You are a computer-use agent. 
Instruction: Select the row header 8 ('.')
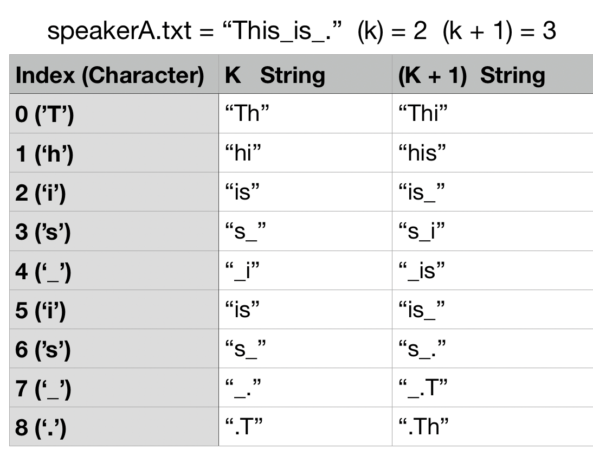[x=44, y=427]
